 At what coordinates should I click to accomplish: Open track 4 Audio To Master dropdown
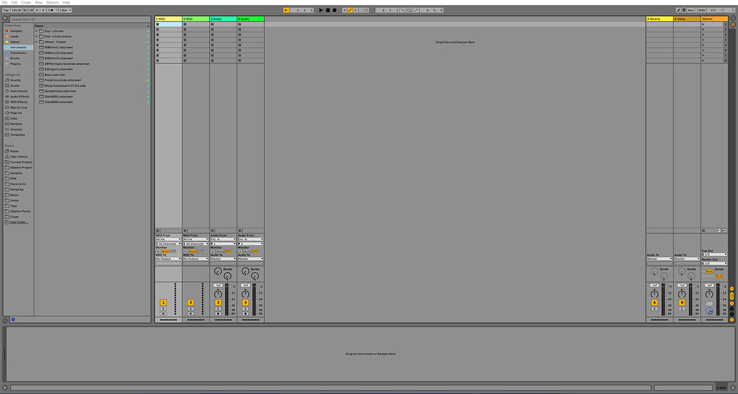[251, 259]
